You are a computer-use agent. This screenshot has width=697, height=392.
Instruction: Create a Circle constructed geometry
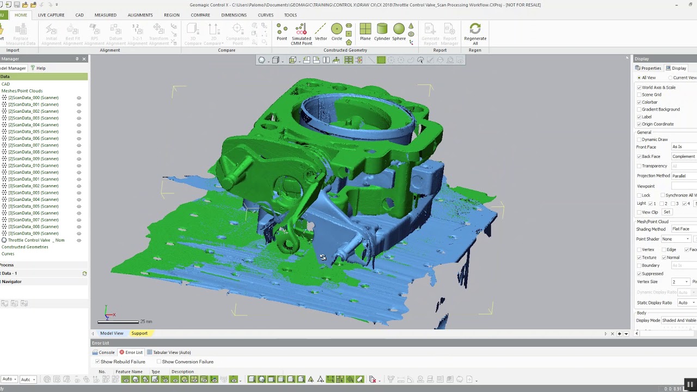(337, 32)
